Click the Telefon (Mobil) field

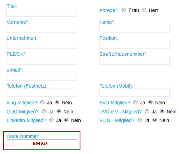pyautogui.click(x=134, y=93)
